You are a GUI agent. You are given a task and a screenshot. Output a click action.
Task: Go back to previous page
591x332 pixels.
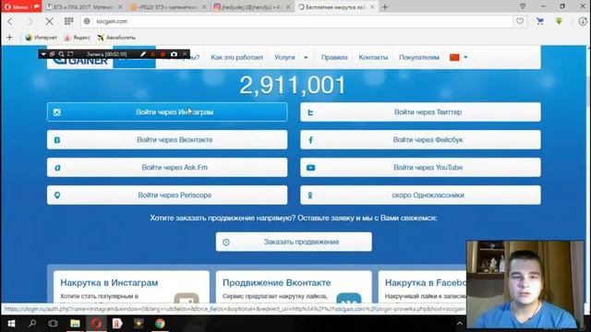pyautogui.click(x=10, y=21)
